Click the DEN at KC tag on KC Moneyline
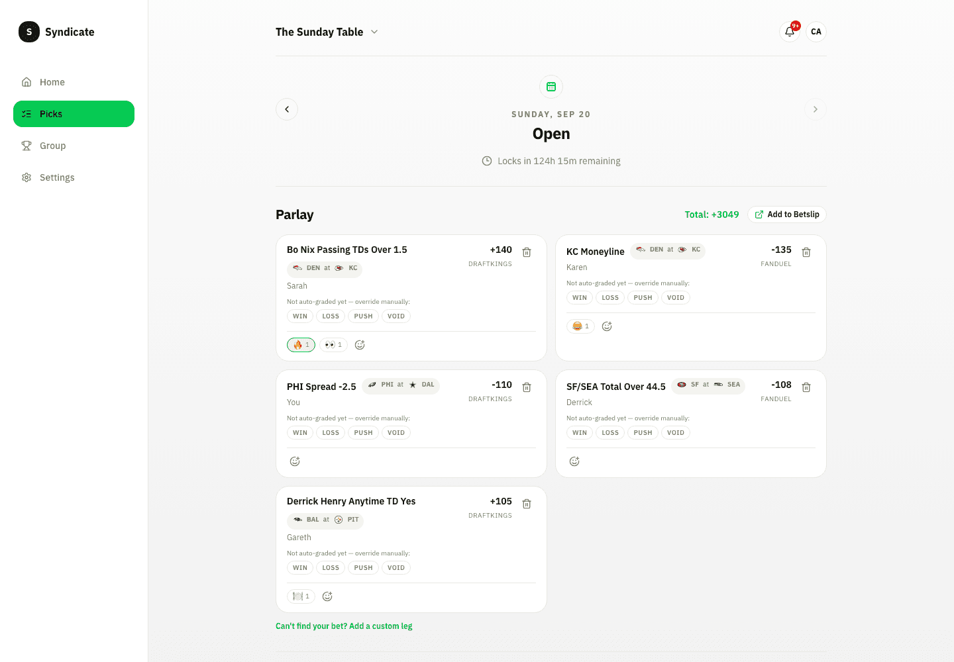954x662 pixels. point(668,250)
